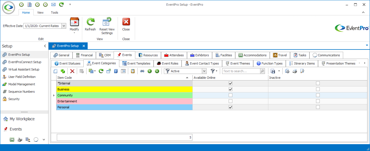Open the Event Templates sub-tab

[x=136, y=63]
